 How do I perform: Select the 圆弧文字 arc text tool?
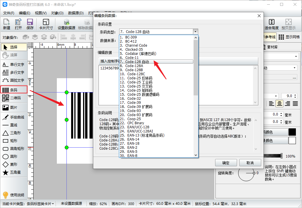click(x=14, y=81)
